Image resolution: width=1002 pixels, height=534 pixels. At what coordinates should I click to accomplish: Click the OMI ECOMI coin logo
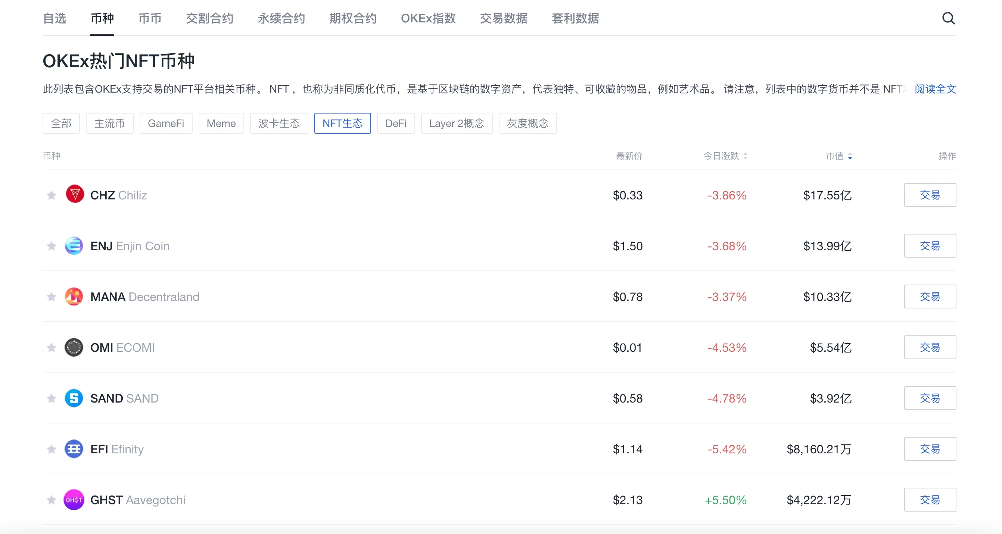74,347
